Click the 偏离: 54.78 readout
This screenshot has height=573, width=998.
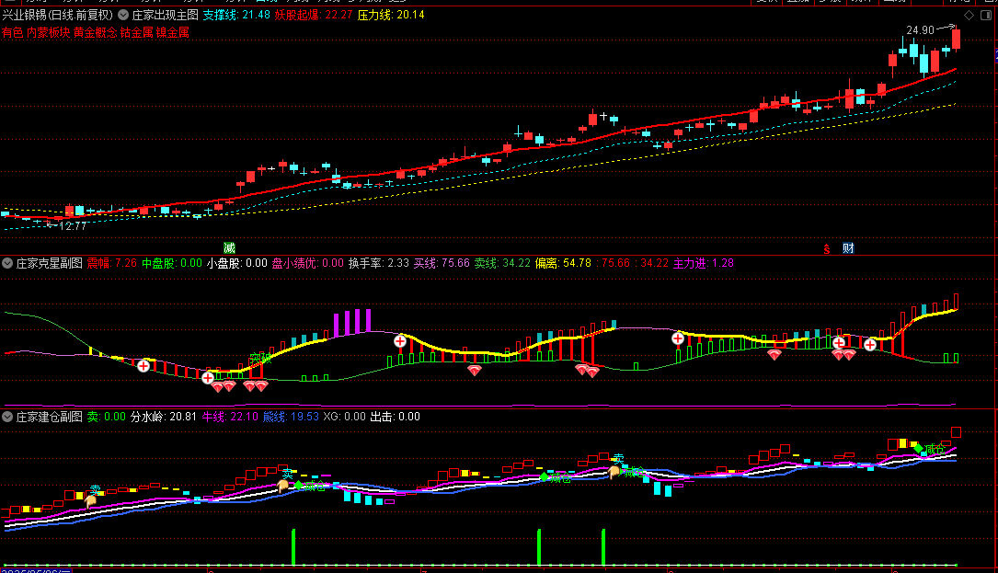coord(563,263)
